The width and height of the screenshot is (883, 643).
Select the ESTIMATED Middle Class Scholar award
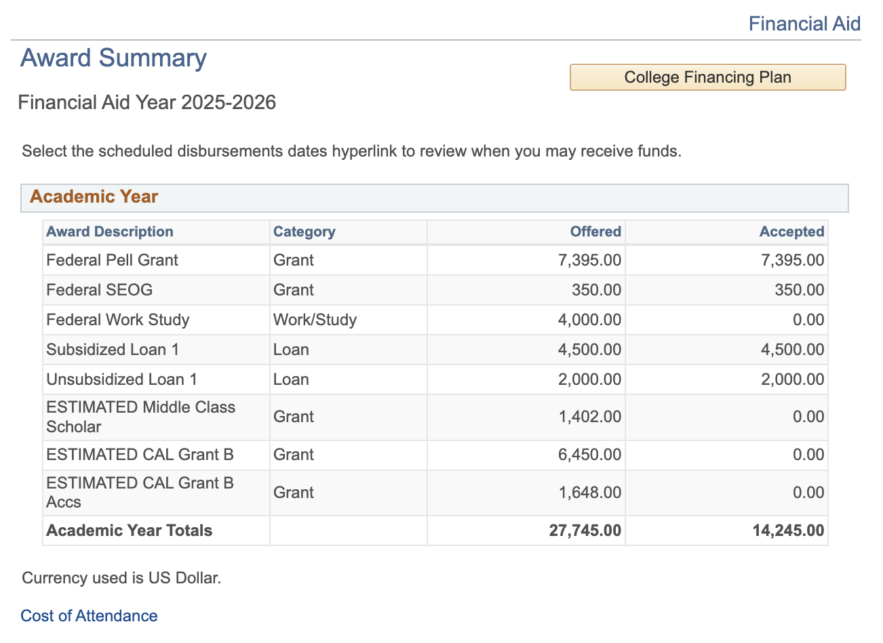point(140,417)
